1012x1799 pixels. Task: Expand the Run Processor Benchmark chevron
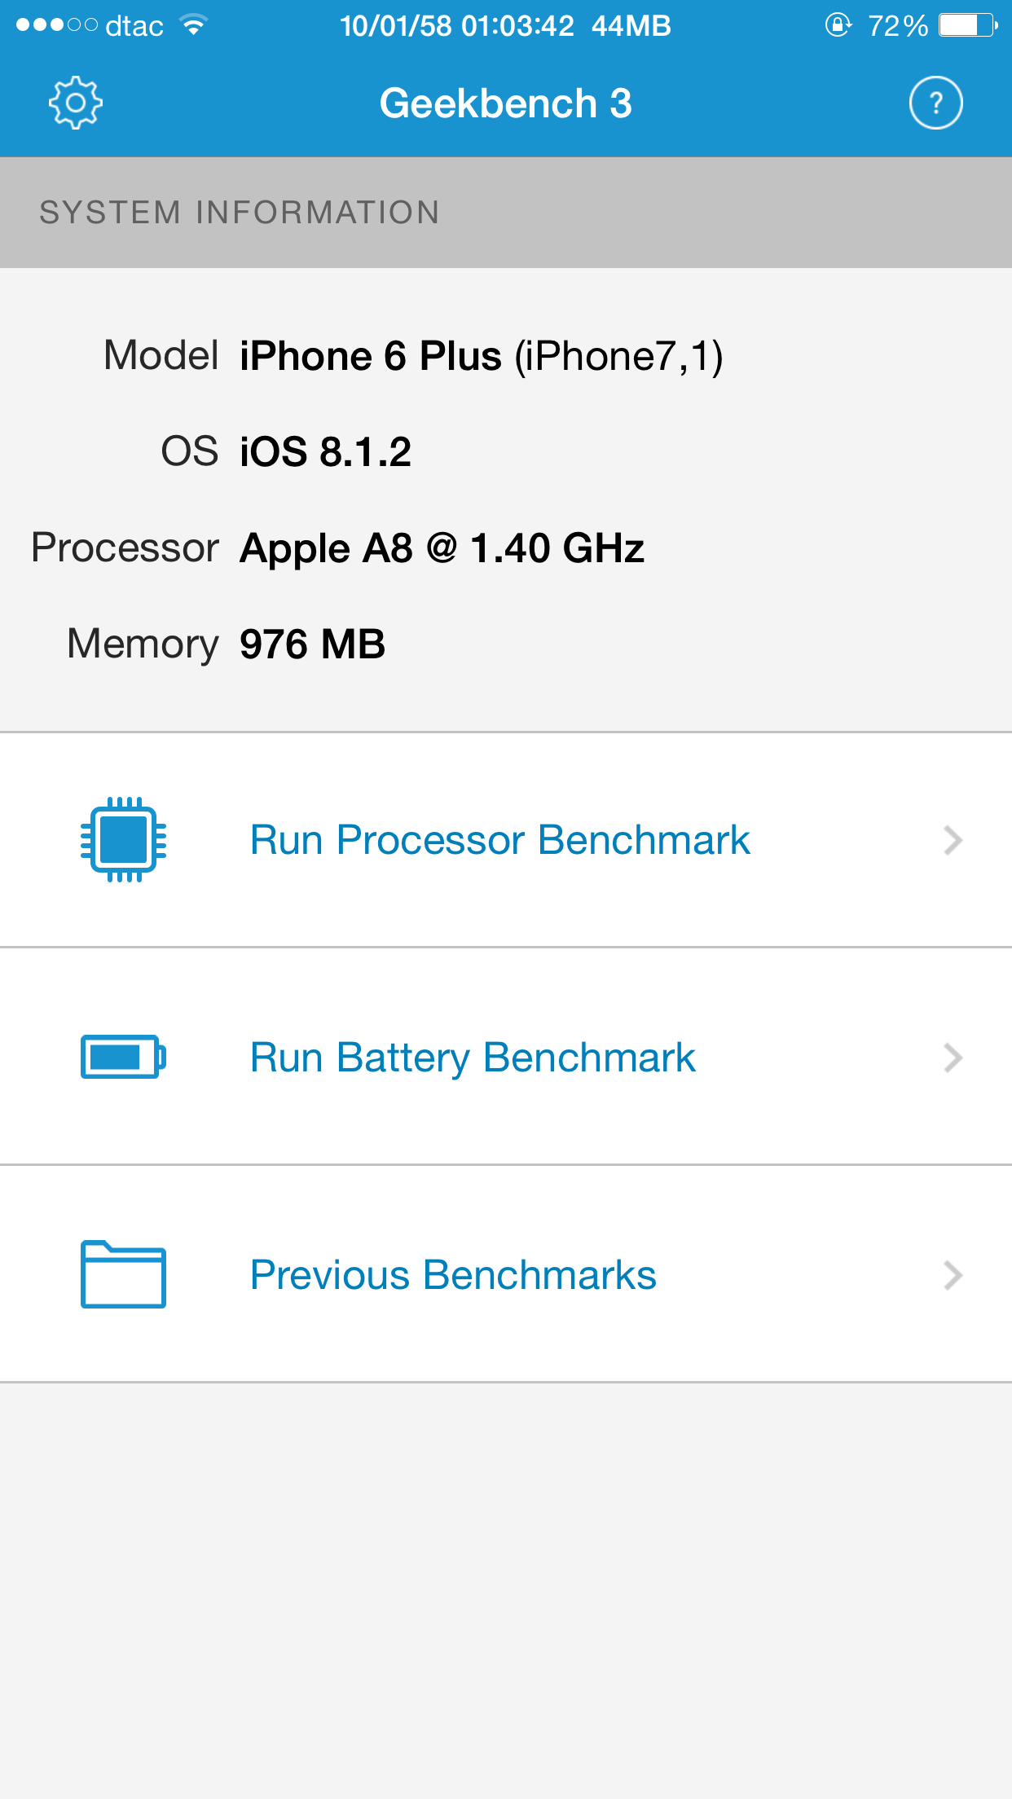pos(953,840)
